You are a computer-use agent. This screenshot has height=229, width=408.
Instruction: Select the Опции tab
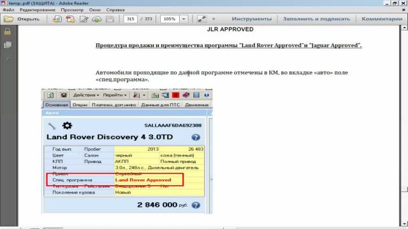click(80, 105)
